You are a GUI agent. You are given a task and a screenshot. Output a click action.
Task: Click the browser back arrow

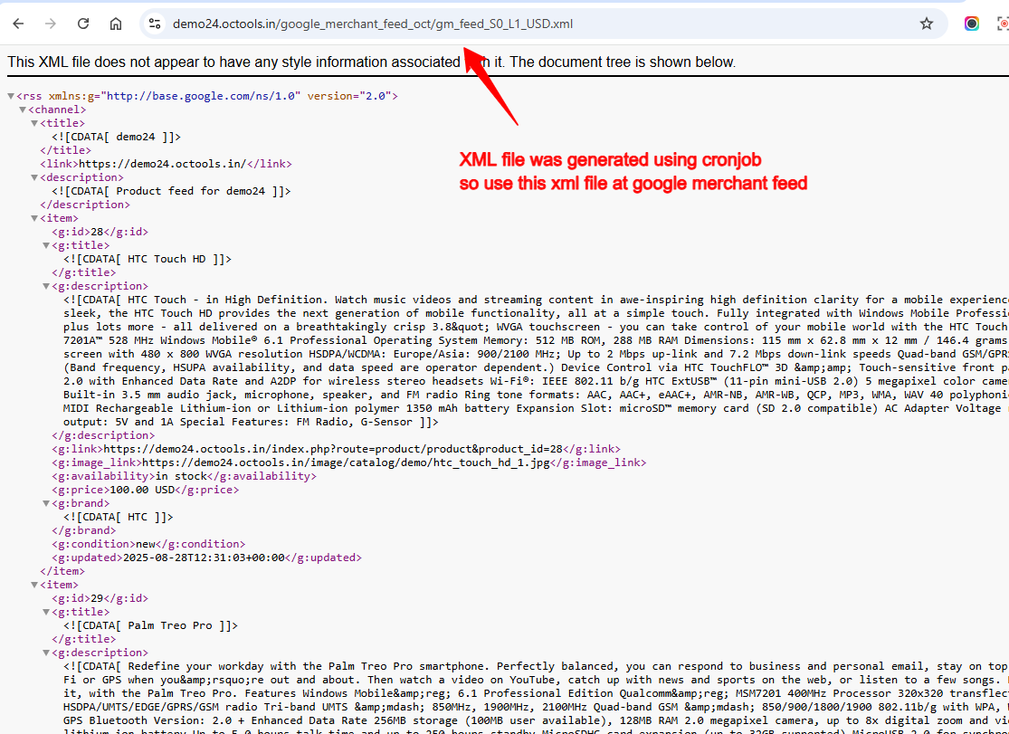18,24
